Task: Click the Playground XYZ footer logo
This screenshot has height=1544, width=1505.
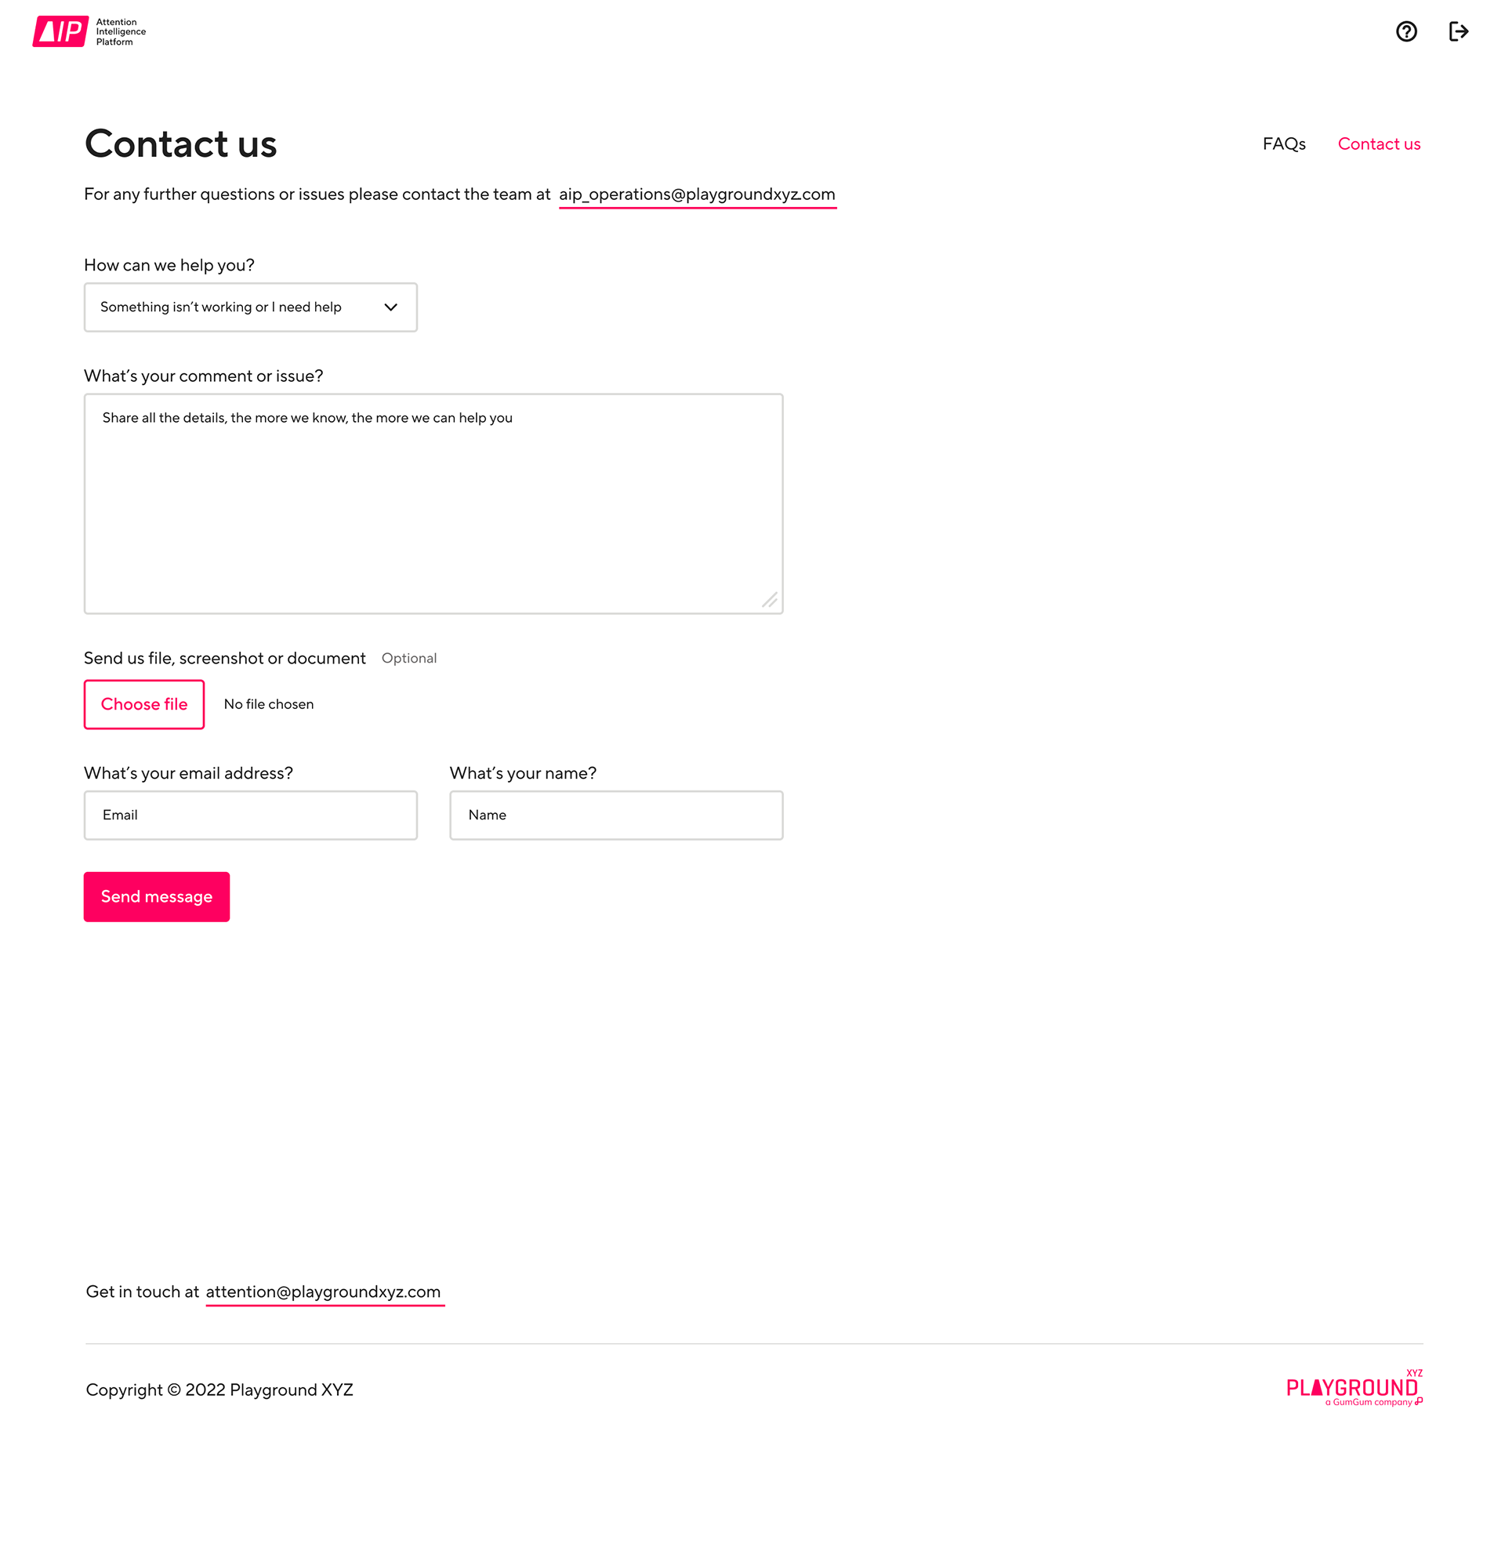Action: click(x=1354, y=1387)
